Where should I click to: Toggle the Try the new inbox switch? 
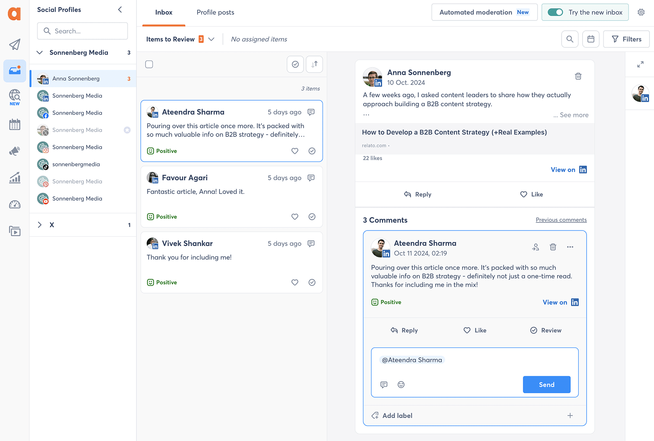click(555, 12)
